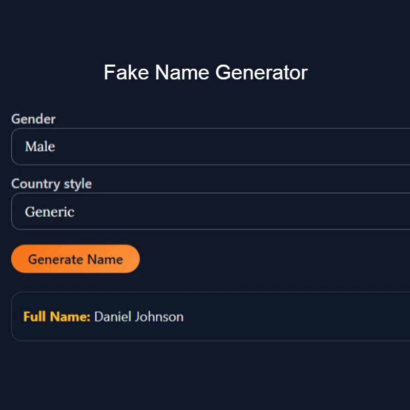Image resolution: width=410 pixels, height=410 pixels.
Task: Click the orange Generate Name button
Action: pyautogui.click(x=75, y=259)
